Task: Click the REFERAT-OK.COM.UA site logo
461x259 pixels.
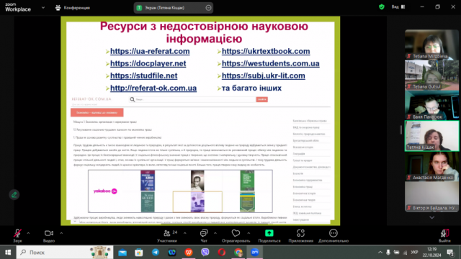Action: pos(91,99)
